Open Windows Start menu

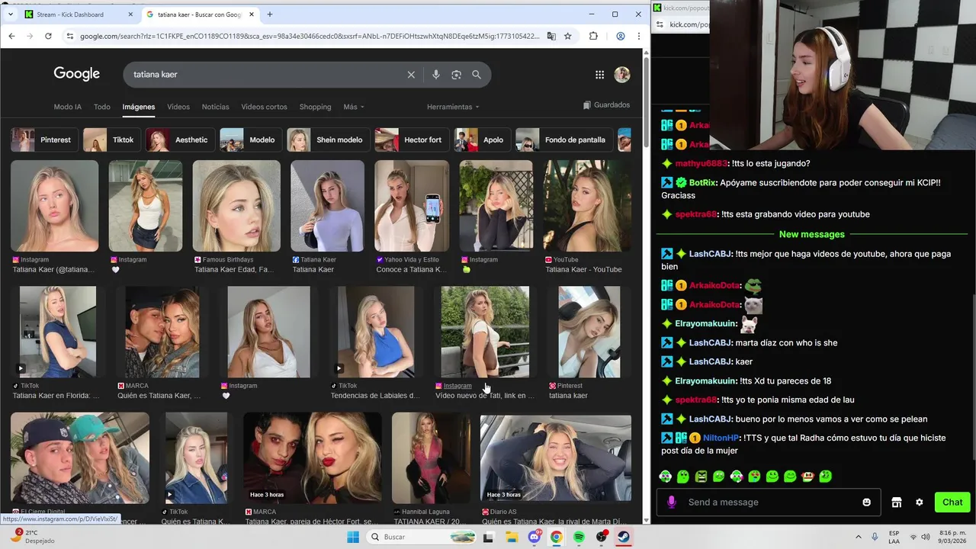click(x=352, y=537)
